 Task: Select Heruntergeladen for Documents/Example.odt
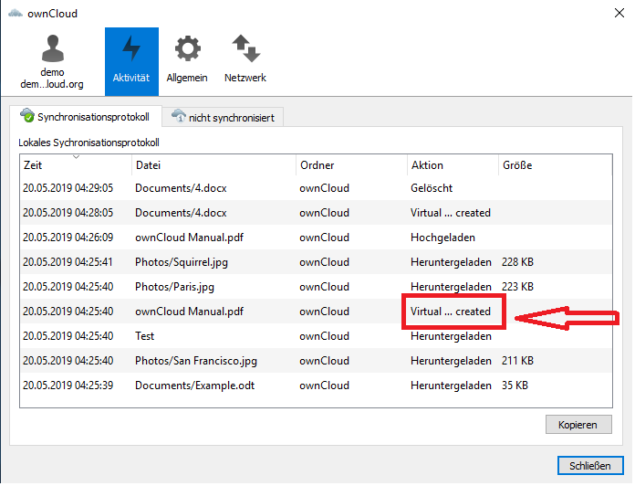coord(451,386)
